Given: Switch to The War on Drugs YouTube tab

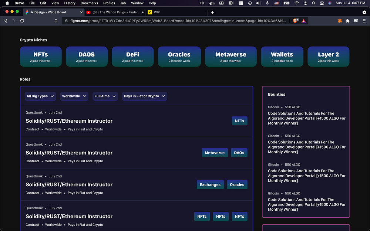Looking at the screenshot, I should click(115, 12).
